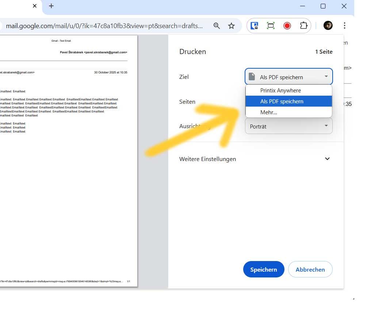The height and width of the screenshot is (322, 371).
Task: Click the screen capture extension icon
Action: [x=271, y=26]
